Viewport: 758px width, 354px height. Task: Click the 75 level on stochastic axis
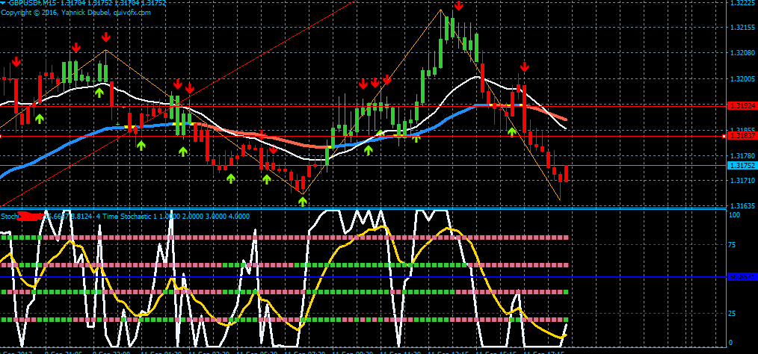733,245
